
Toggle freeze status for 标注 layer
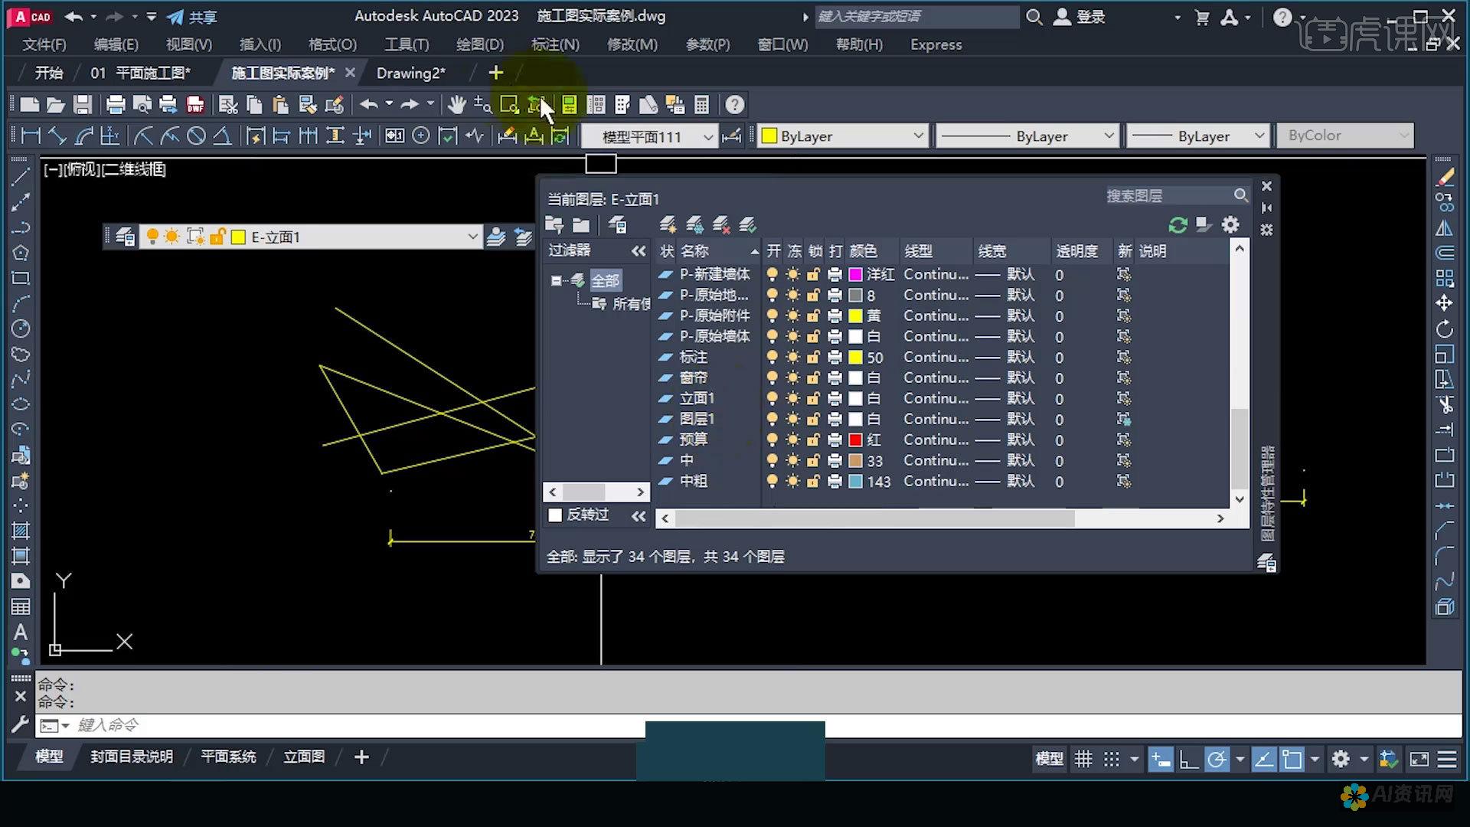792,356
